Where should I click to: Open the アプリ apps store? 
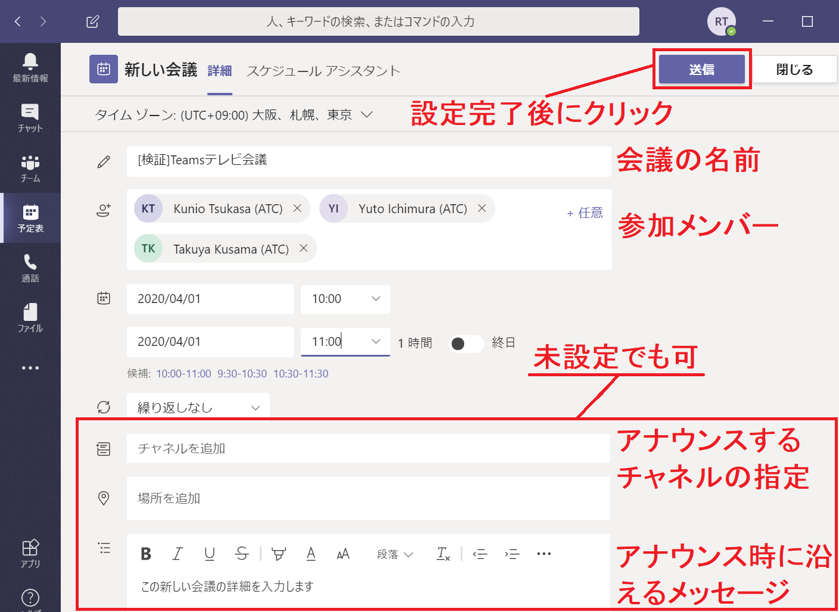[30, 554]
